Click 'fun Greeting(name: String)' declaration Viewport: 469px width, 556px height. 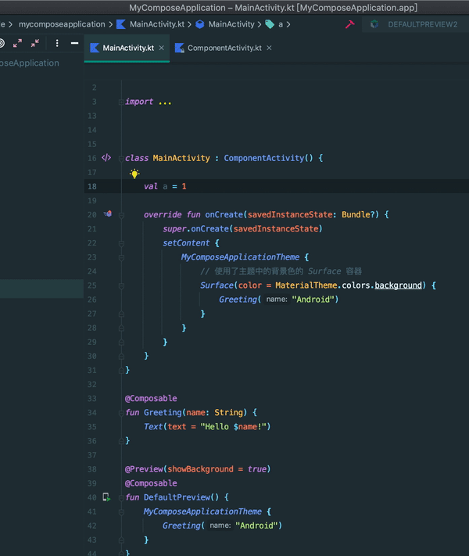click(186, 412)
